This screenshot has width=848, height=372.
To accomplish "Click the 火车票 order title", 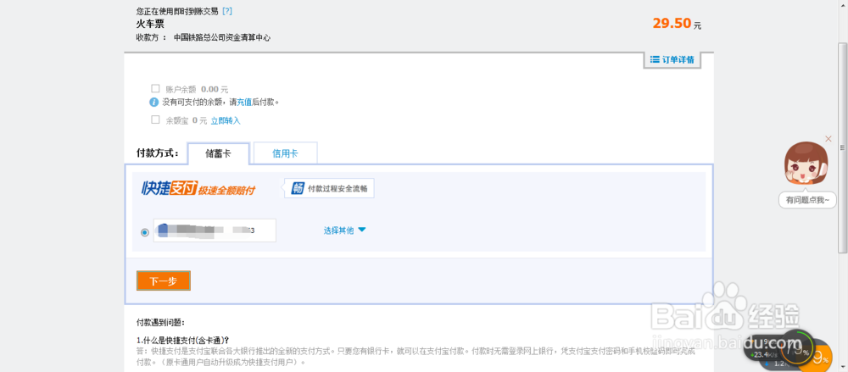I will point(150,24).
